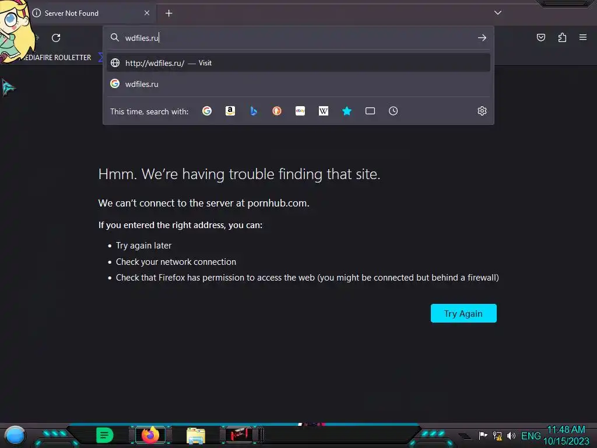Image resolution: width=597 pixels, height=448 pixels.
Task: Search with Google icon this time
Action: click(207, 111)
